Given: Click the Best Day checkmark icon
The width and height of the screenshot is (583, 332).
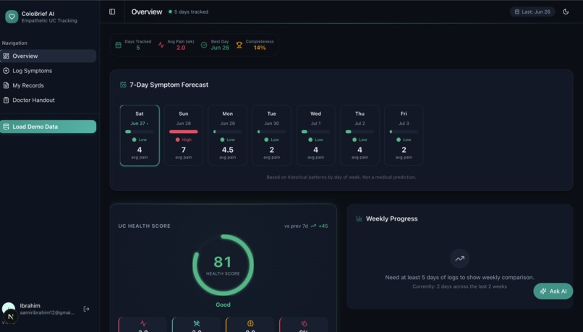Looking at the screenshot, I should (204, 45).
